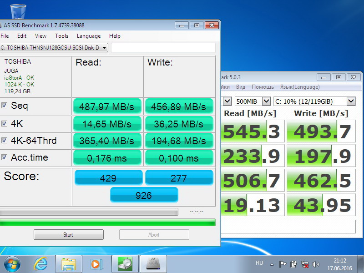
Task: Open the Windows Start orb
Action: tap(12, 264)
